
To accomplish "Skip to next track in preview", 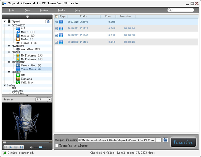I will click(21, 147).
